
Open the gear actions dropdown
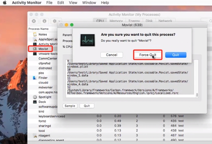click(56, 21)
